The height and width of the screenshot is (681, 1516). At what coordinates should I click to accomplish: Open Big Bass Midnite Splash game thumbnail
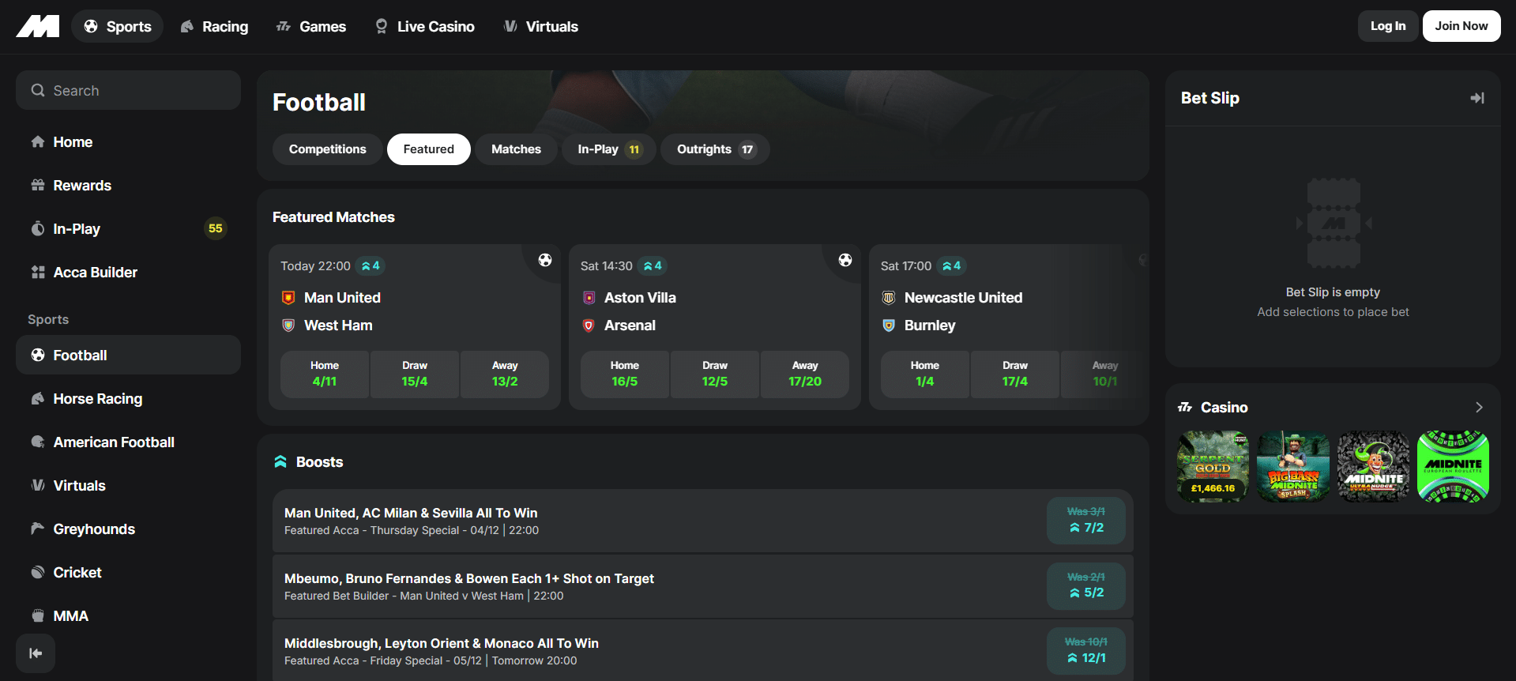[1293, 466]
